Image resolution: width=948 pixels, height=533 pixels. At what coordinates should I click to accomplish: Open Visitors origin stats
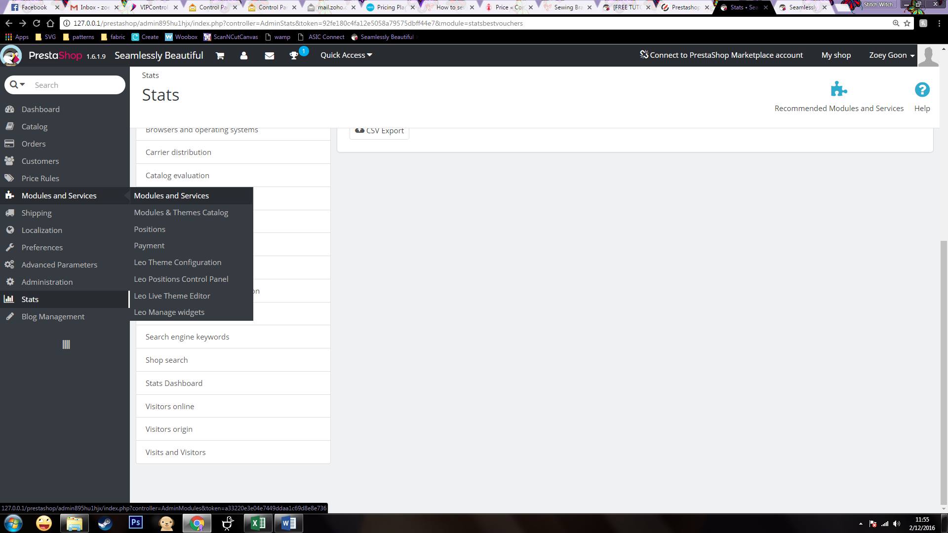(x=233, y=429)
